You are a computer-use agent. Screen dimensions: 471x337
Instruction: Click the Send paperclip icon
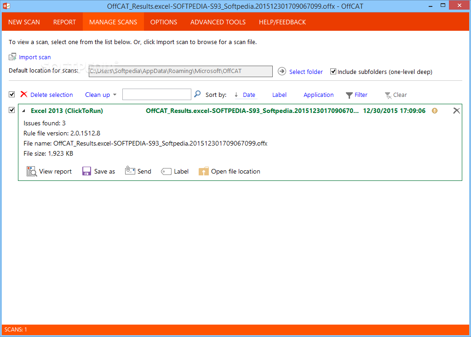click(x=130, y=171)
